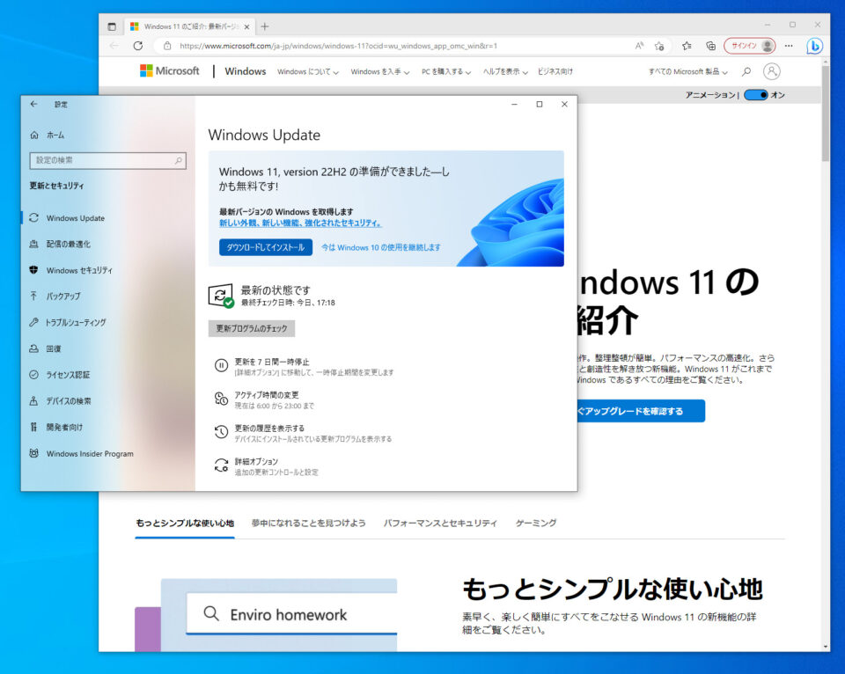Open ビジネス向け menu item
This screenshot has height=674, width=845.
[555, 71]
